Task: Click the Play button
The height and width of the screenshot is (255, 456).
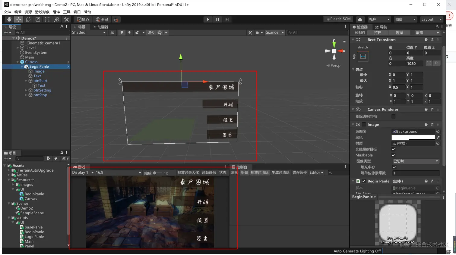Action: point(208,20)
